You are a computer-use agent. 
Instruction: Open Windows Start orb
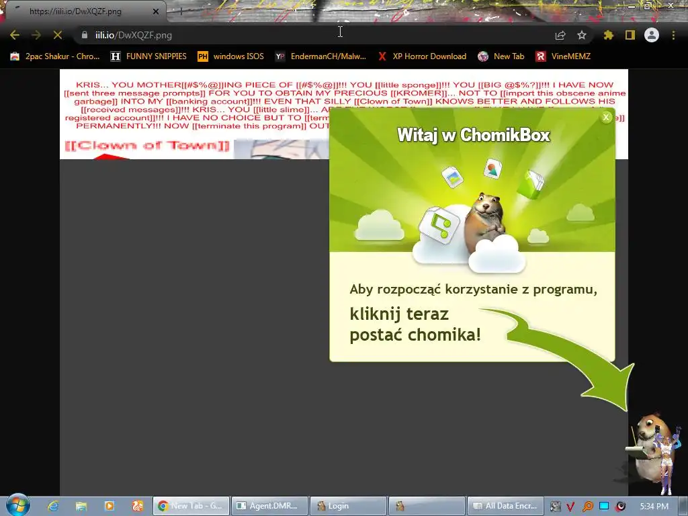tap(17, 505)
